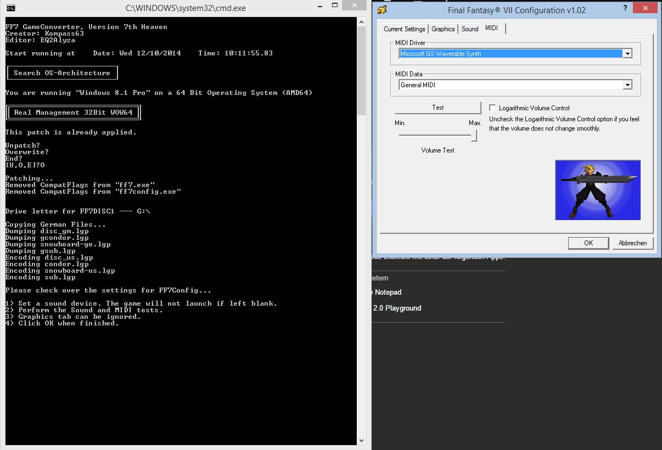Click 2.0 Playground entry in background
Screen dimensions: 662x450
[397, 308]
